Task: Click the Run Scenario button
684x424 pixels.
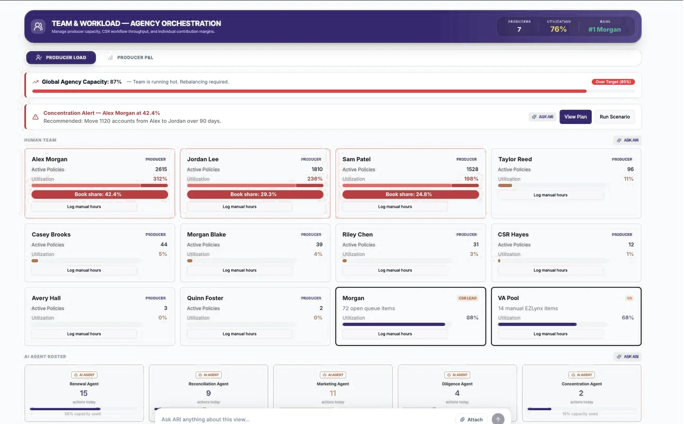Action: 615,117
